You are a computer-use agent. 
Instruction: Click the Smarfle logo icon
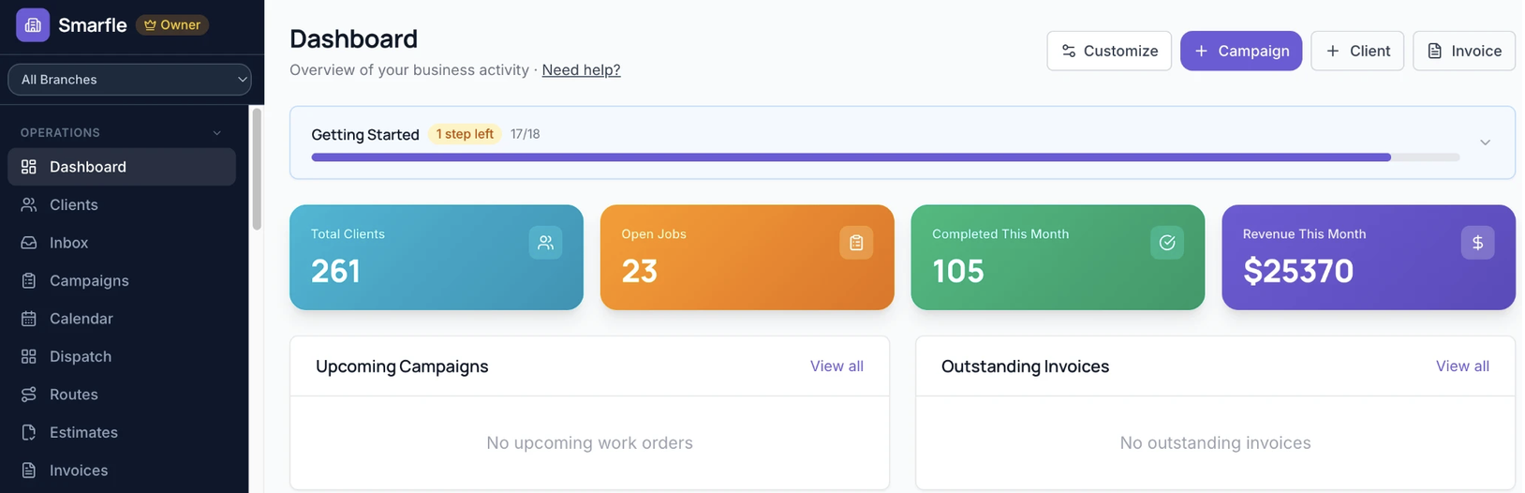pos(33,25)
